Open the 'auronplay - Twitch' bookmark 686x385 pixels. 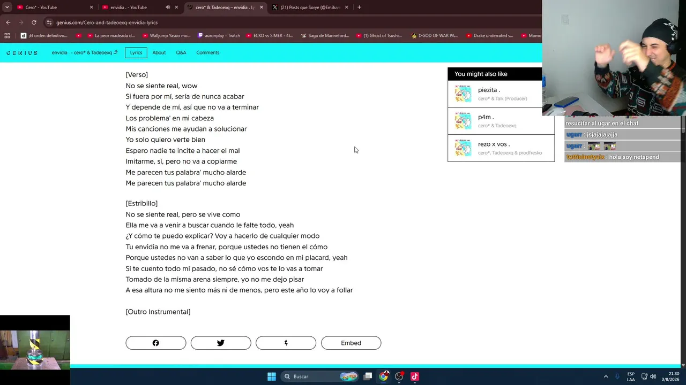(x=219, y=36)
